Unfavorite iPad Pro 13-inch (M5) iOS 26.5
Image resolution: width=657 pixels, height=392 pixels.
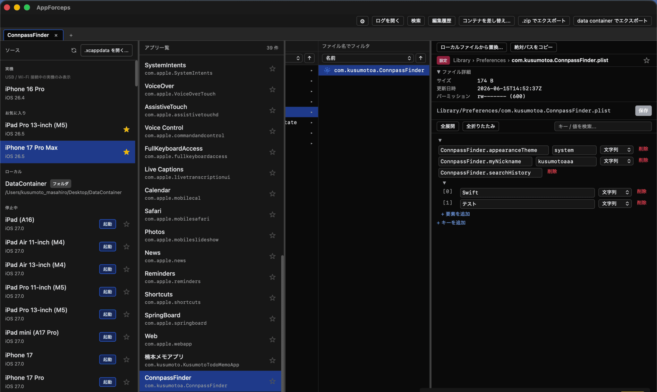pos(126,129)
